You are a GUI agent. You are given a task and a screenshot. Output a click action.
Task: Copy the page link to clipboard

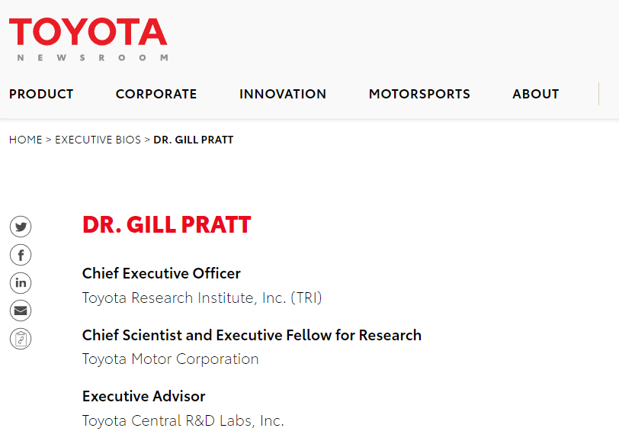(x=21, y=339)
